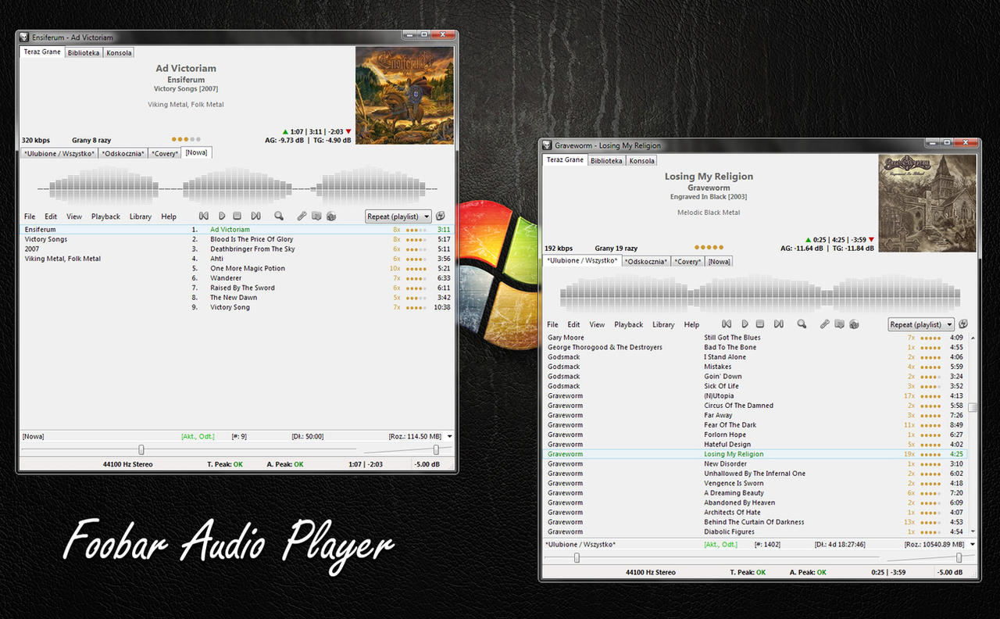
Task: Click the book icon in Ensiferum toolbar
Action: pyautogui.click(x=316, y=216)
